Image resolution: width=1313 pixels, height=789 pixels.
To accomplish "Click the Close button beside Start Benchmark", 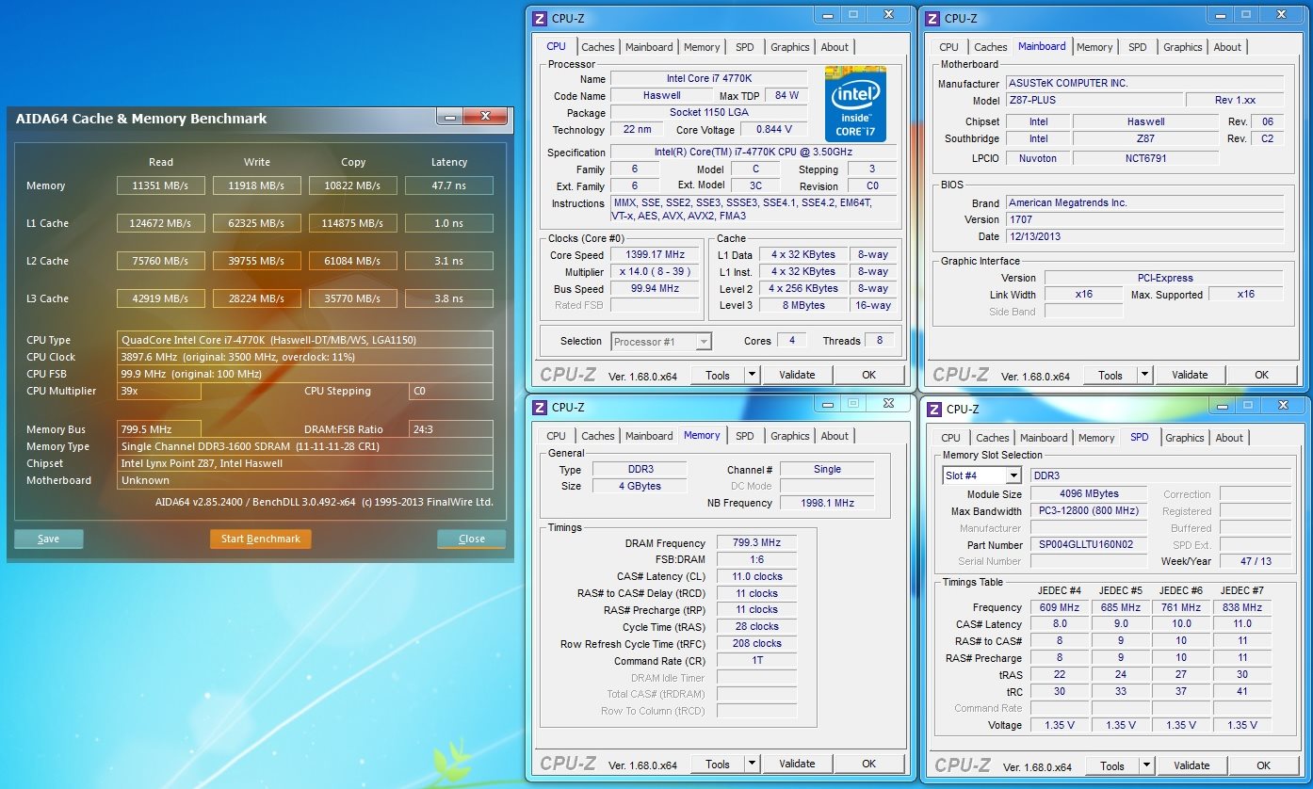I will click(471, 539).
